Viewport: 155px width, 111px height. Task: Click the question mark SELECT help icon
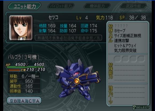[x=141, y=107]
